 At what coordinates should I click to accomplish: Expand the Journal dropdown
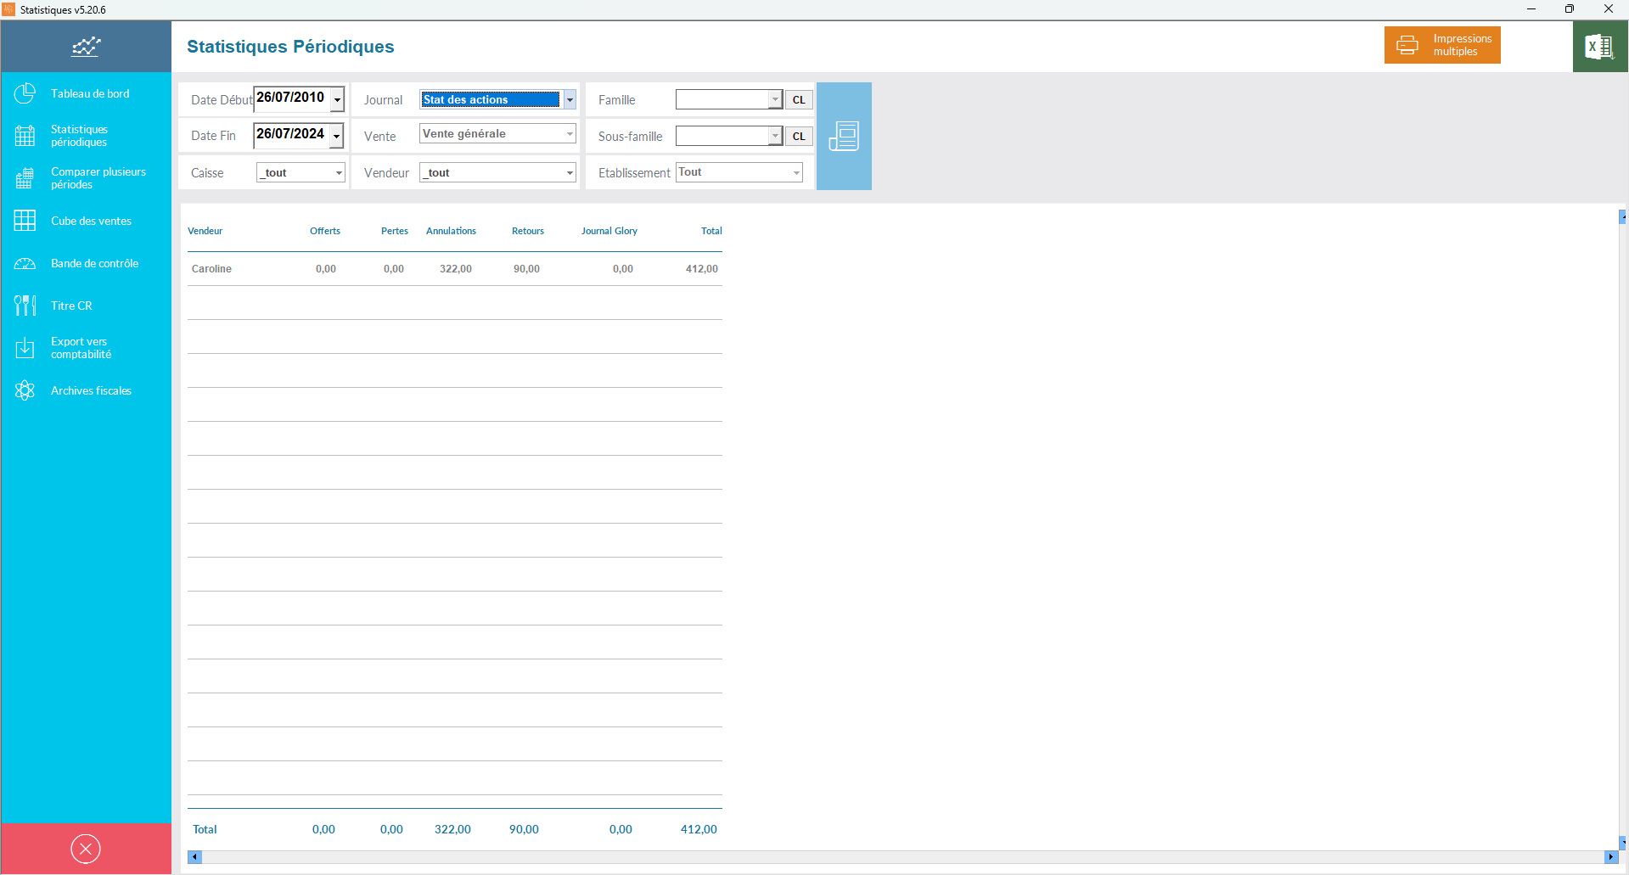coord(570,100)
